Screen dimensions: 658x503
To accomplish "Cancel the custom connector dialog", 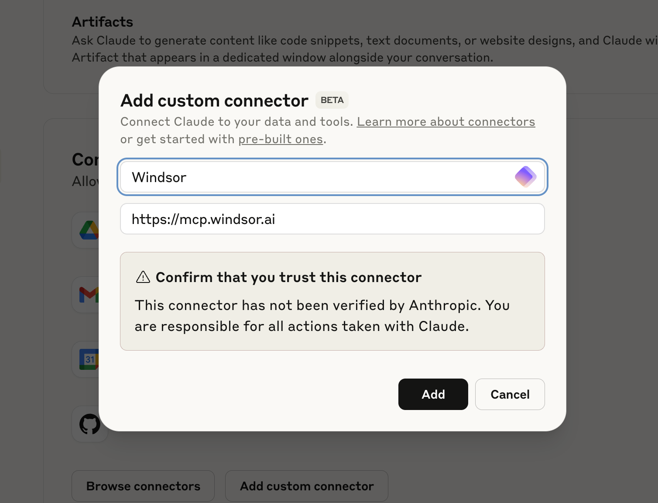I will [x=510, y=394].
